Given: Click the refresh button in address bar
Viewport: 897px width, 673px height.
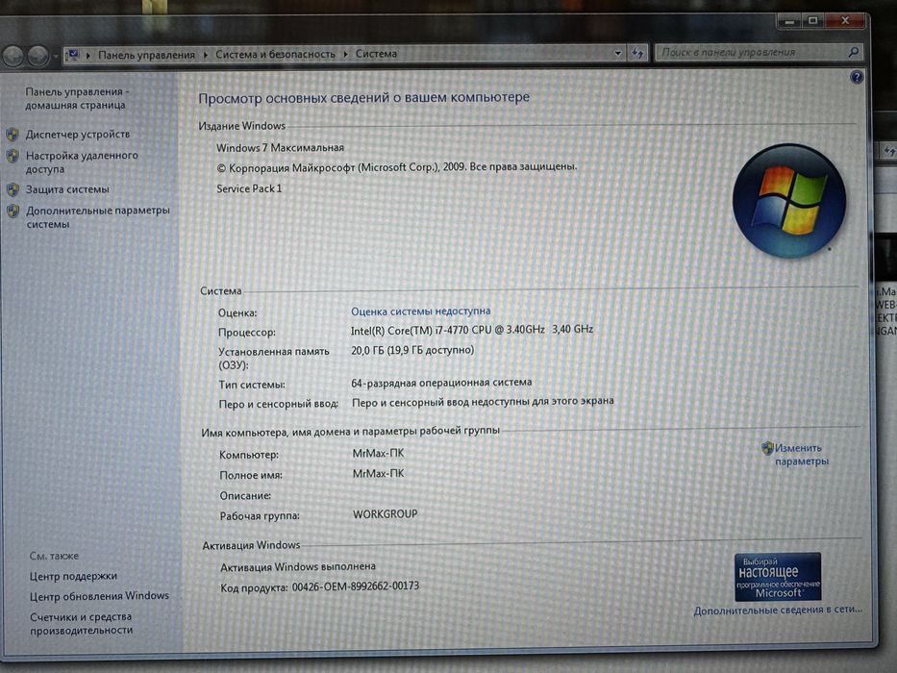Looking at the screenshot, I should pos(637,53).
